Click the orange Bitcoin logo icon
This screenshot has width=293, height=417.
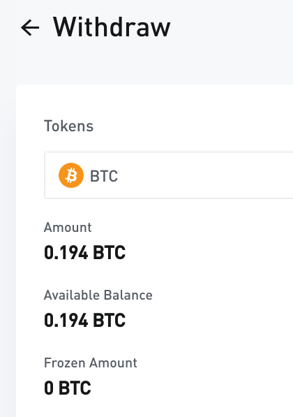click(71, 175)
